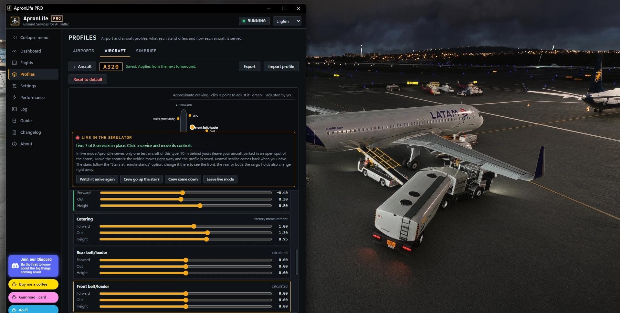Switch to the Airports tab
620x313 pixels.
pos(83,51)
